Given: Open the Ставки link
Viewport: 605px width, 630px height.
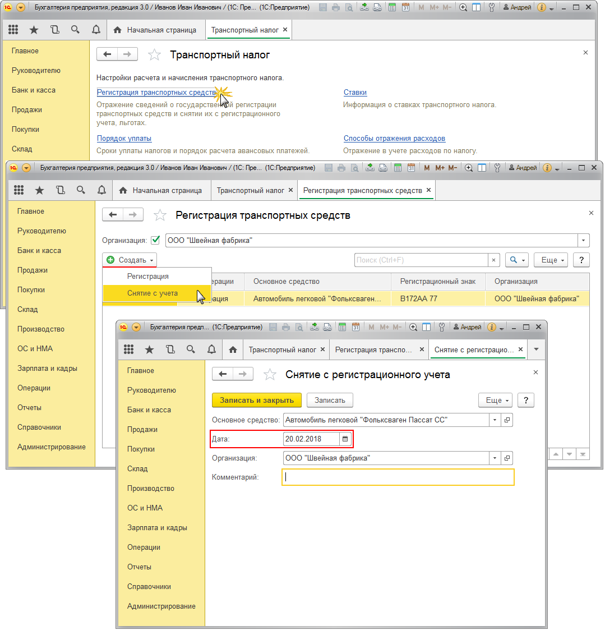Looking at the screenshot, I should click(x=355, y=93).
